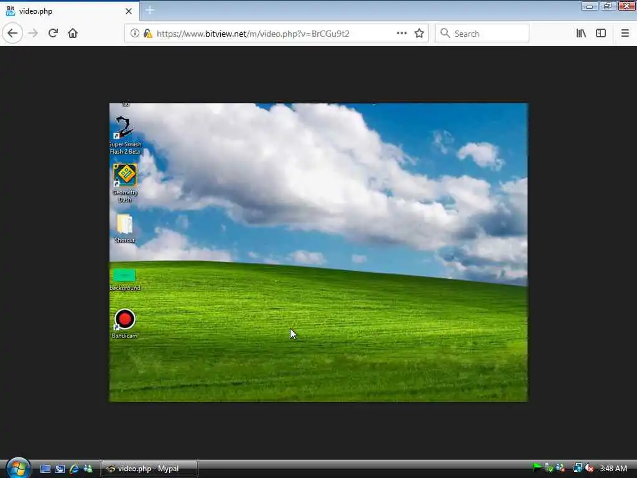Image resolution: width=637 pixels, height=478 pixels.
Task: Open the browser home page
Action: click(x=73, y=34)
